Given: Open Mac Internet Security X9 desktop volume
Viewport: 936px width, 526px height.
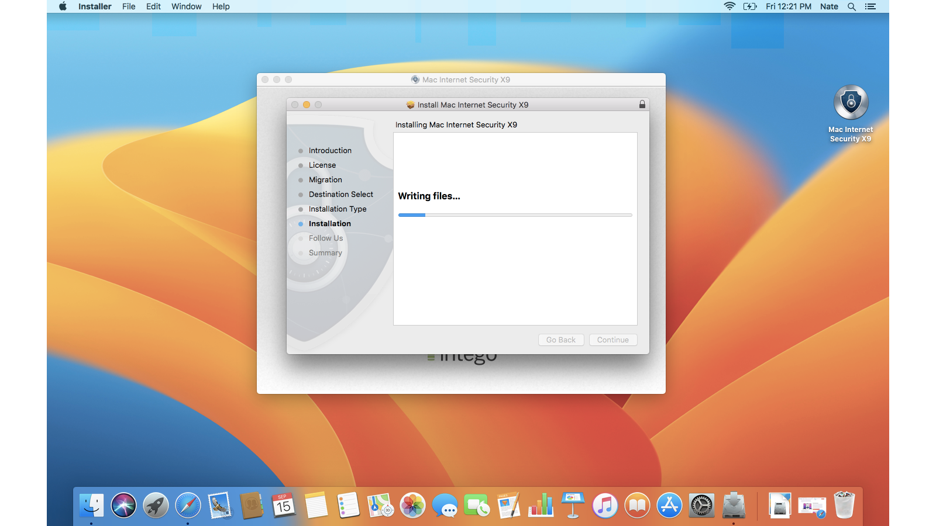Looking at the screenshot, I should coord(851,114).
